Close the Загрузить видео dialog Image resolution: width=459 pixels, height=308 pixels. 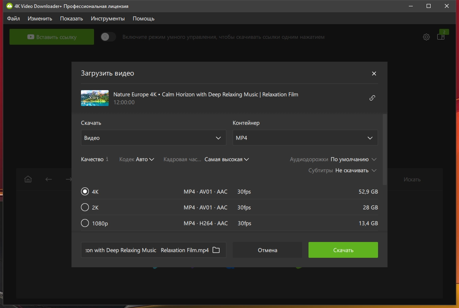374,74
